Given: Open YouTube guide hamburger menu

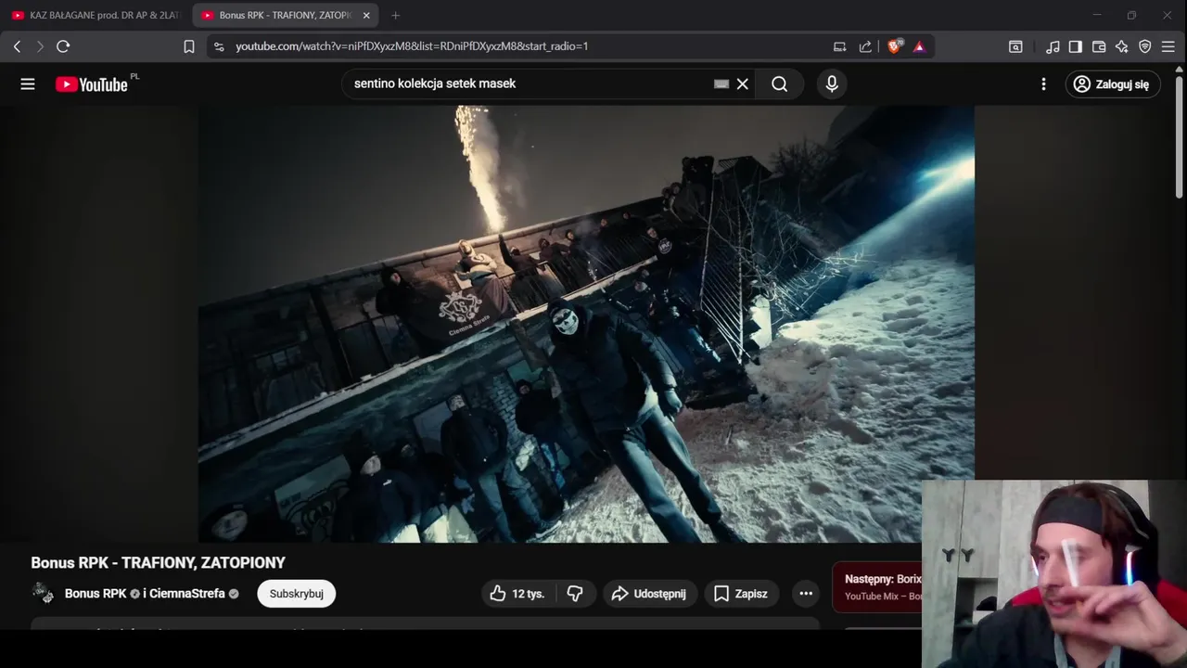Looking at the screenshot, I should point(28,84).
